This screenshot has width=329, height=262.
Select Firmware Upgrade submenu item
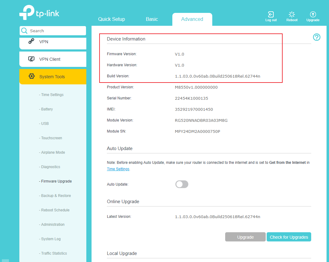55,181
